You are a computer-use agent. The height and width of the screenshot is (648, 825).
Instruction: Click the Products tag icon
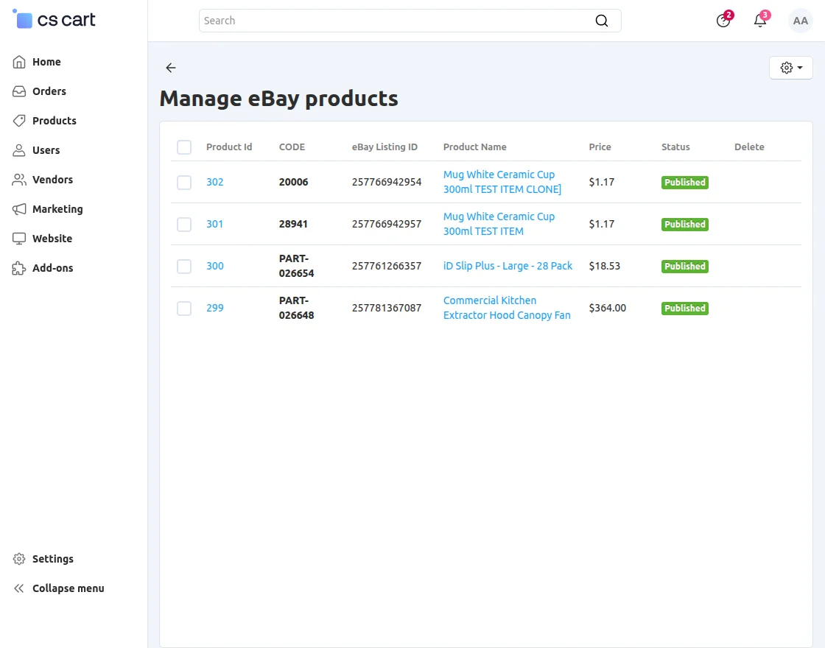(19, 121)
